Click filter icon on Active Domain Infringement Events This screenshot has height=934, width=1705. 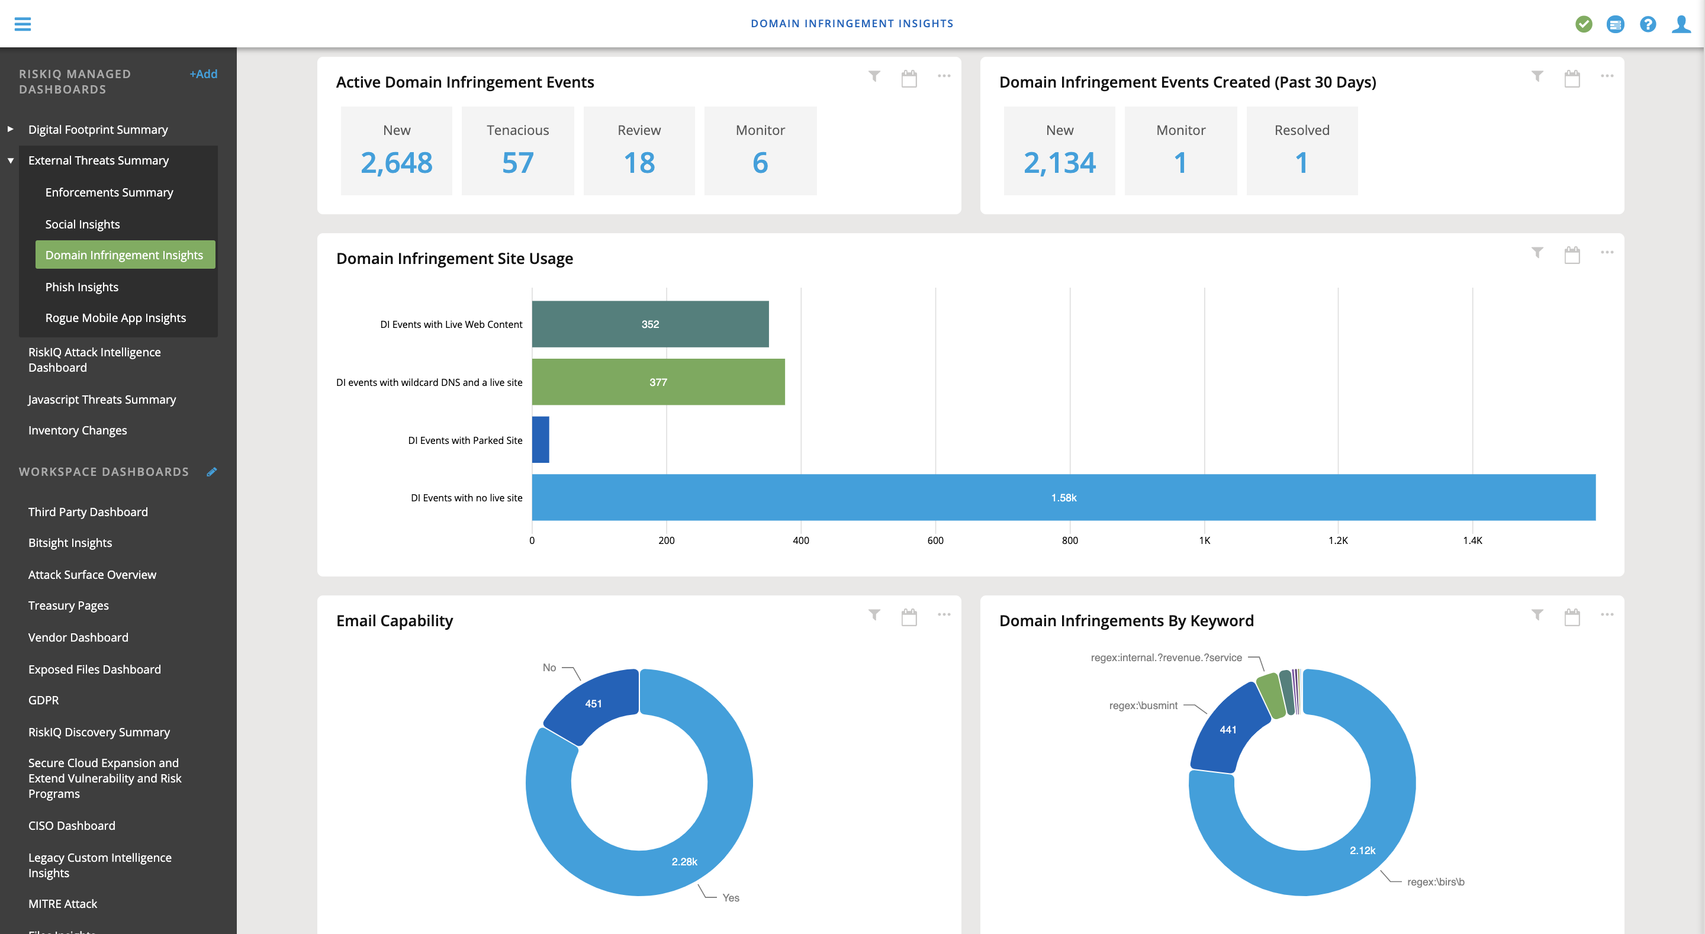[x=874, y=76]
